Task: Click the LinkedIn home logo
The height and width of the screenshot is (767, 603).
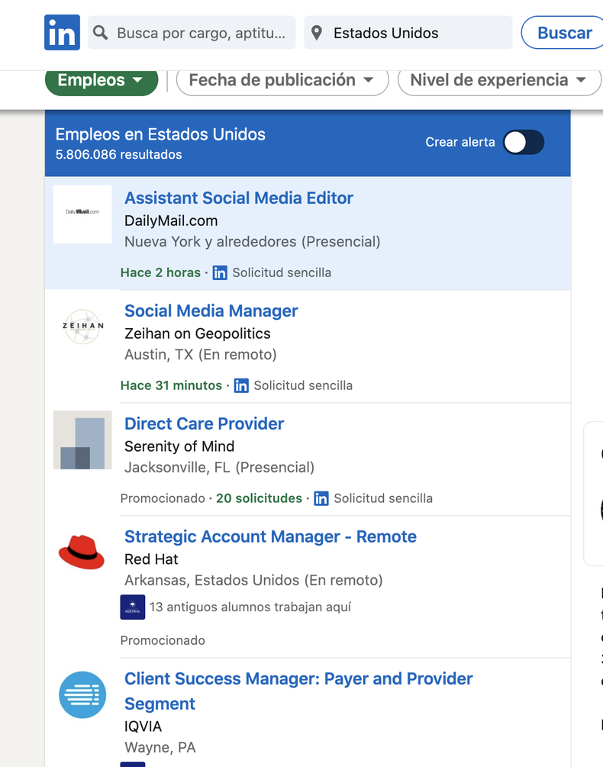Action: 62,32
